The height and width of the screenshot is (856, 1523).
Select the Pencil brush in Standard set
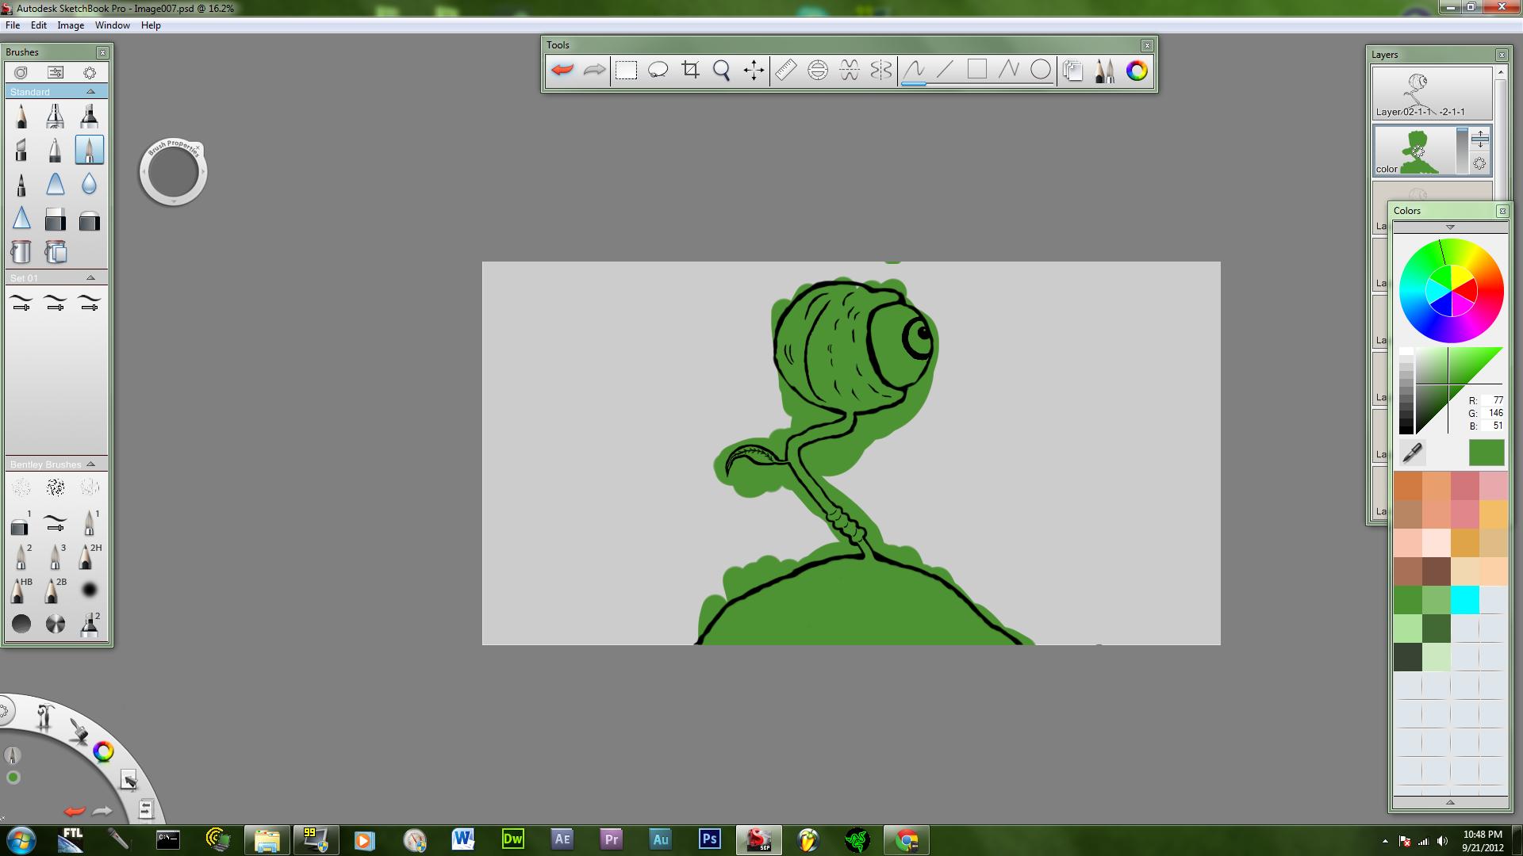(21, 117)
